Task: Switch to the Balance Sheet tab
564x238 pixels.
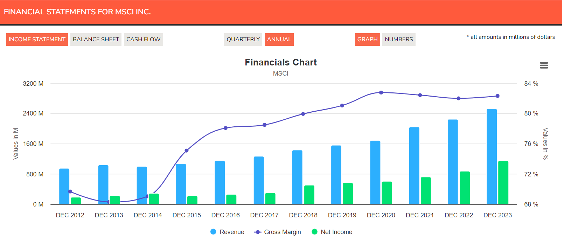Action: coord(96,40)
